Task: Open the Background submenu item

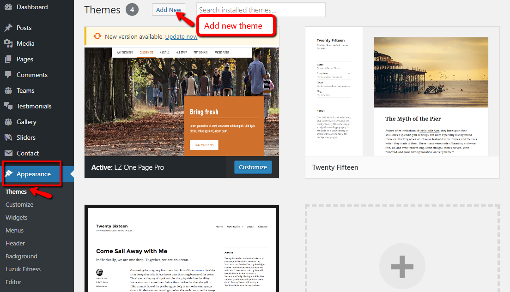Action: click(x=21, y=256)
